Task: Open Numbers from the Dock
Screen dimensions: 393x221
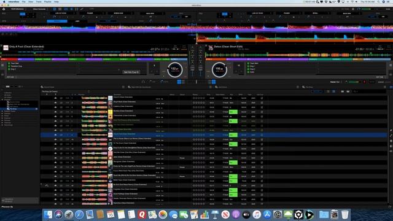Action: 204,215
